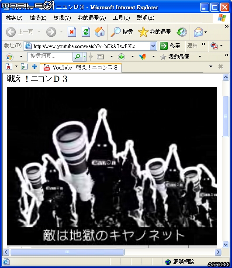
Task: Click the Back arrow button
Action: click(11, 32)
